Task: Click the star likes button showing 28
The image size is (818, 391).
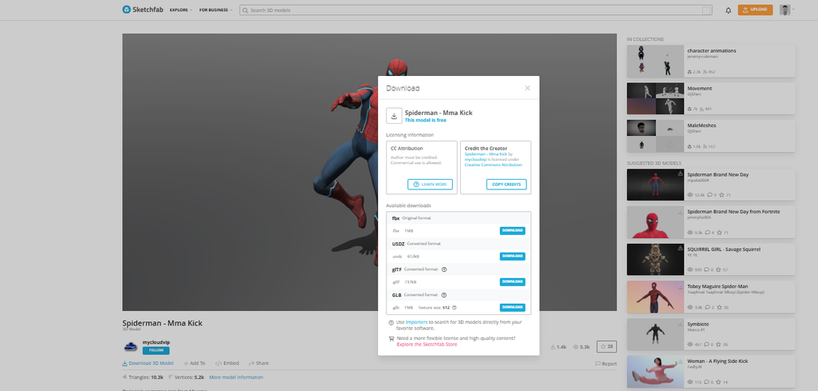Action: click(607, 346)
